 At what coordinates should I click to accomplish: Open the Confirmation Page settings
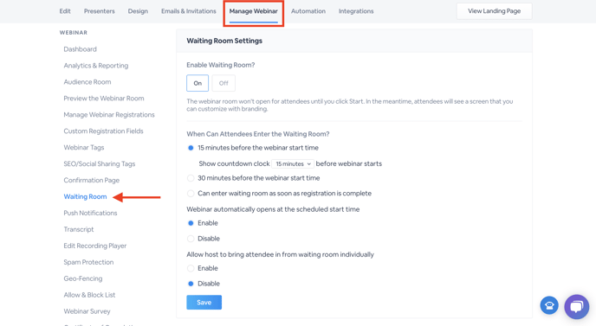(x=92, y=180)
